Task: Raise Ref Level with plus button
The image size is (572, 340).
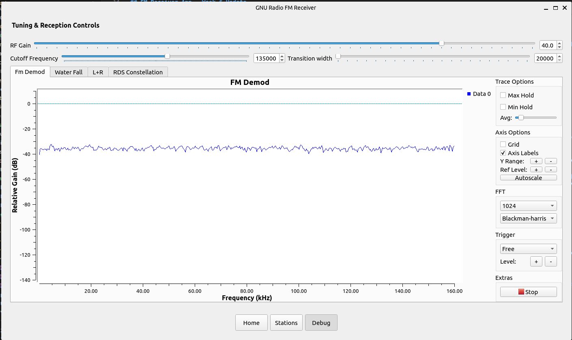Action: (x=536, y=169)
